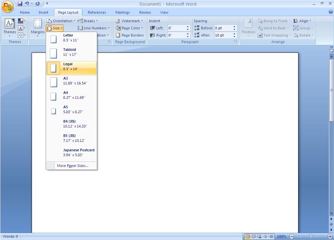
Task: Select the A4 paper size option
Action: click(71, 95)
